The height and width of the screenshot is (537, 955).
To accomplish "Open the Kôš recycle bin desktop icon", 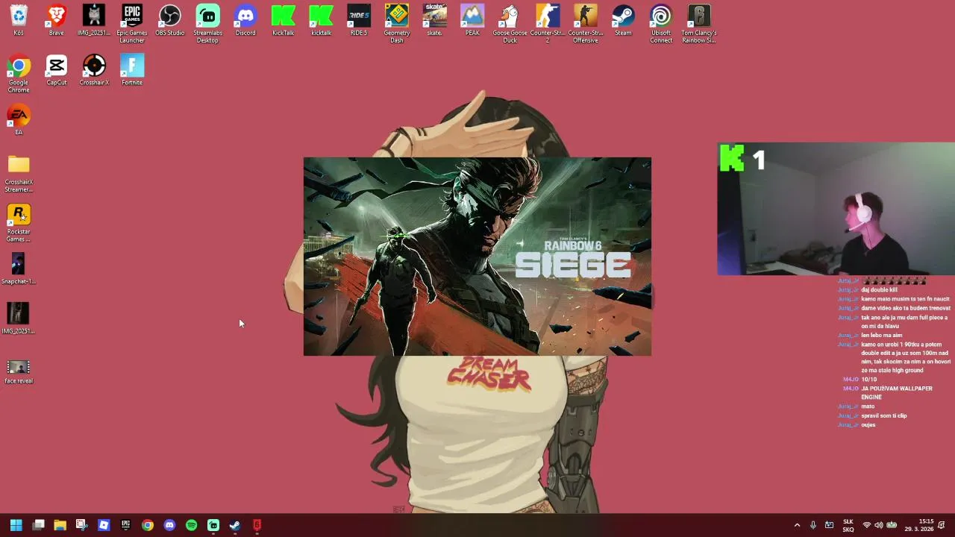I will tap(19, 20).
